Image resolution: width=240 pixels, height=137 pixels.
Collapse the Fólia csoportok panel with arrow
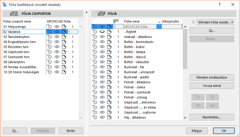tap(87, 12)
